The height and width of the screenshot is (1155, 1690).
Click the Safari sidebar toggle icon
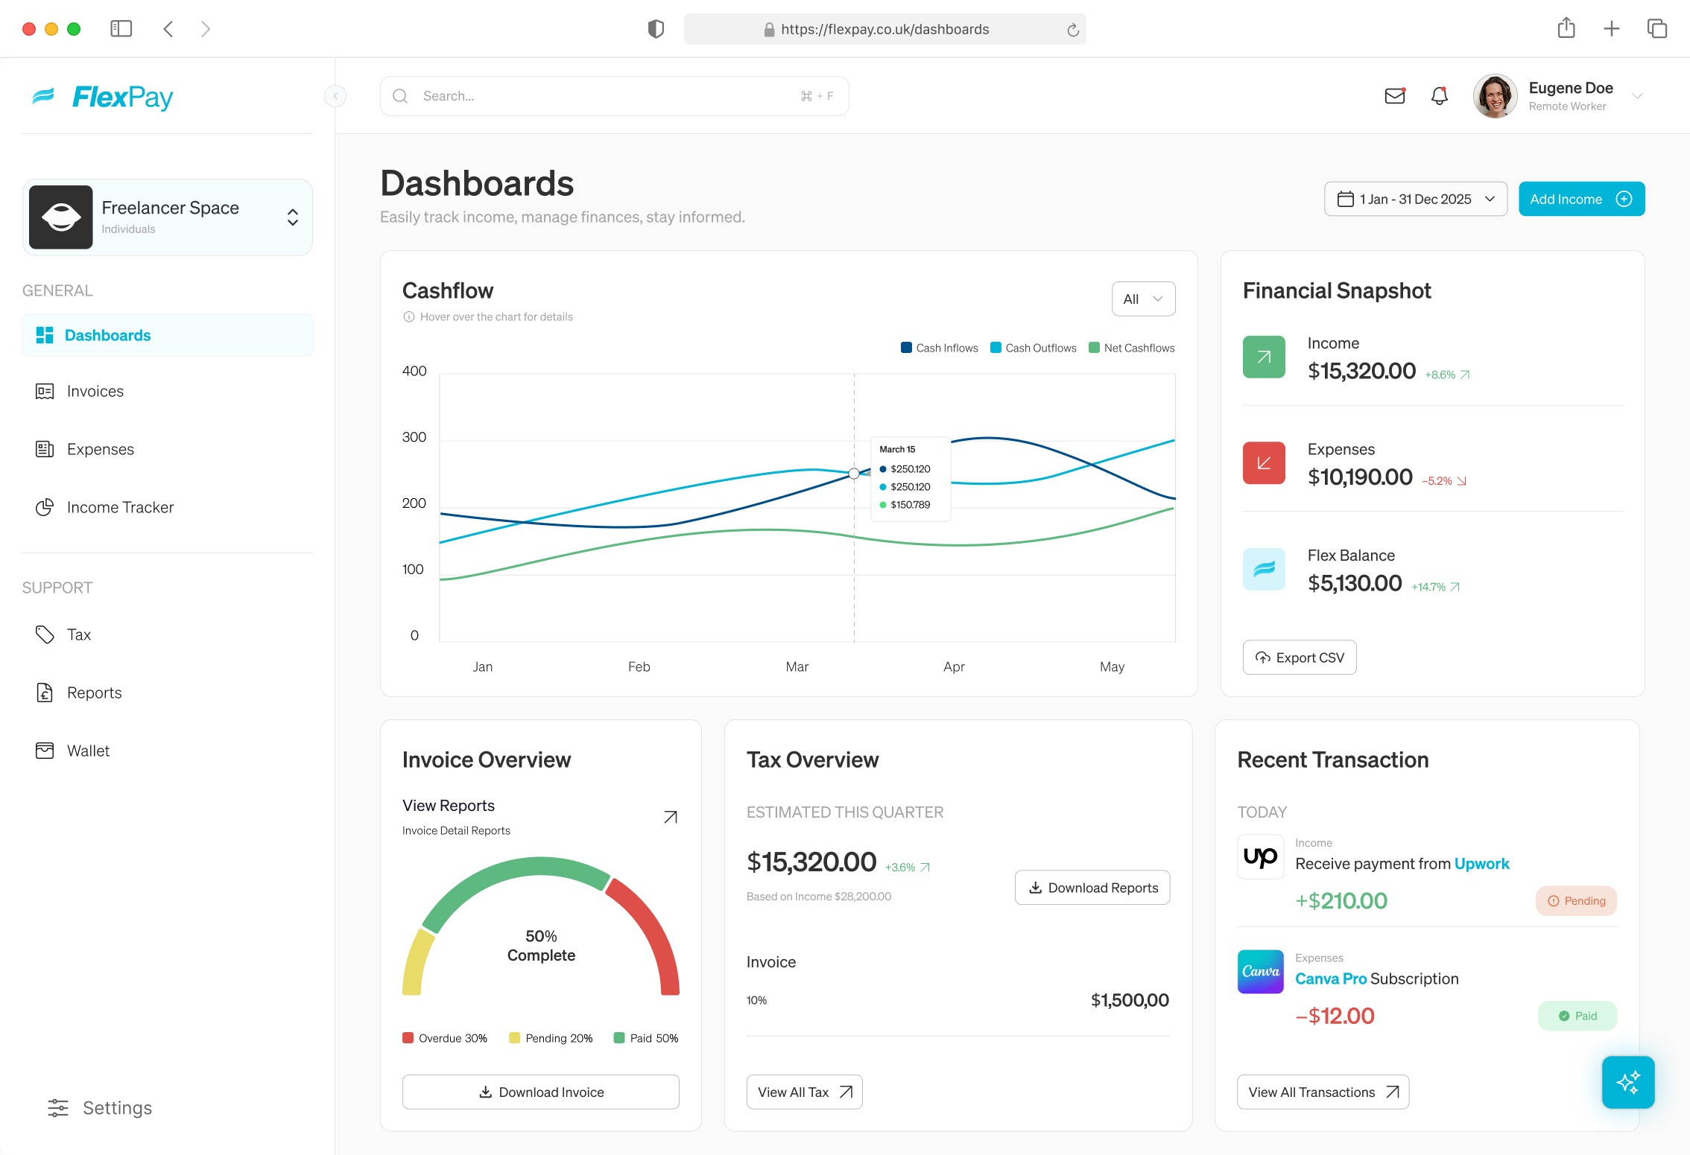[x=121, y=29]
